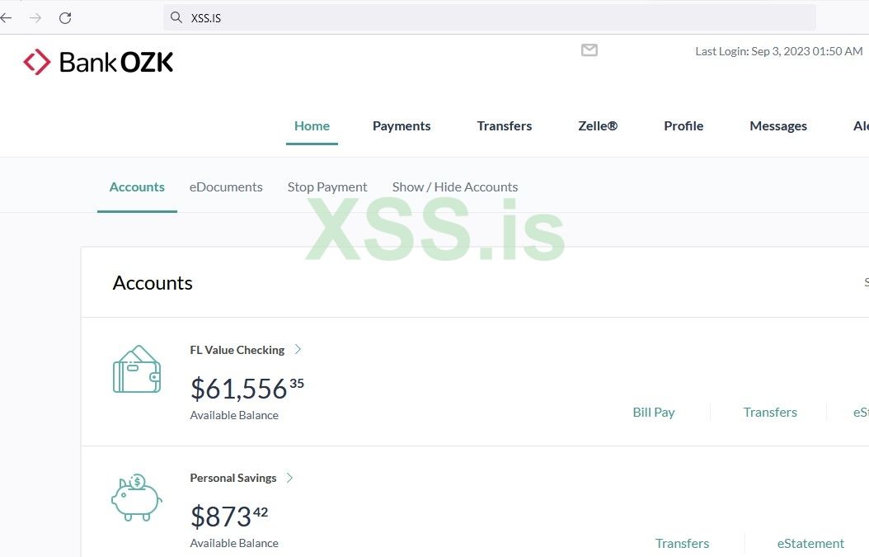Open the Zelle menu item
Viewport: 869px width, 557px height.
(x=598, y=126)
